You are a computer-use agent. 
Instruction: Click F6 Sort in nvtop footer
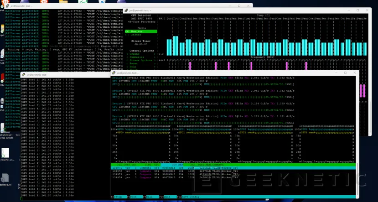click(135, 197)
